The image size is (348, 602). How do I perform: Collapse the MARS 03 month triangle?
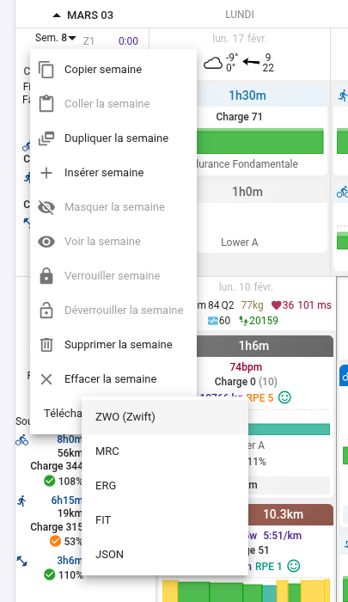coord(57,15)
